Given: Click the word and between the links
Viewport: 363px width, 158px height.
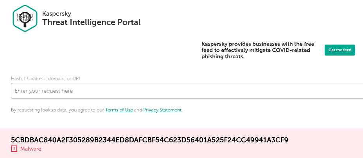Looking at the screenshot, I should point(138,110).
